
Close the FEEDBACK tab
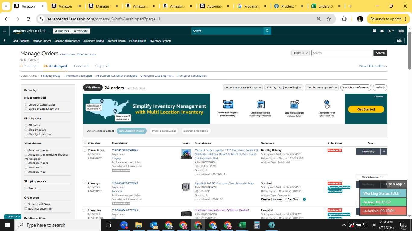19,217
